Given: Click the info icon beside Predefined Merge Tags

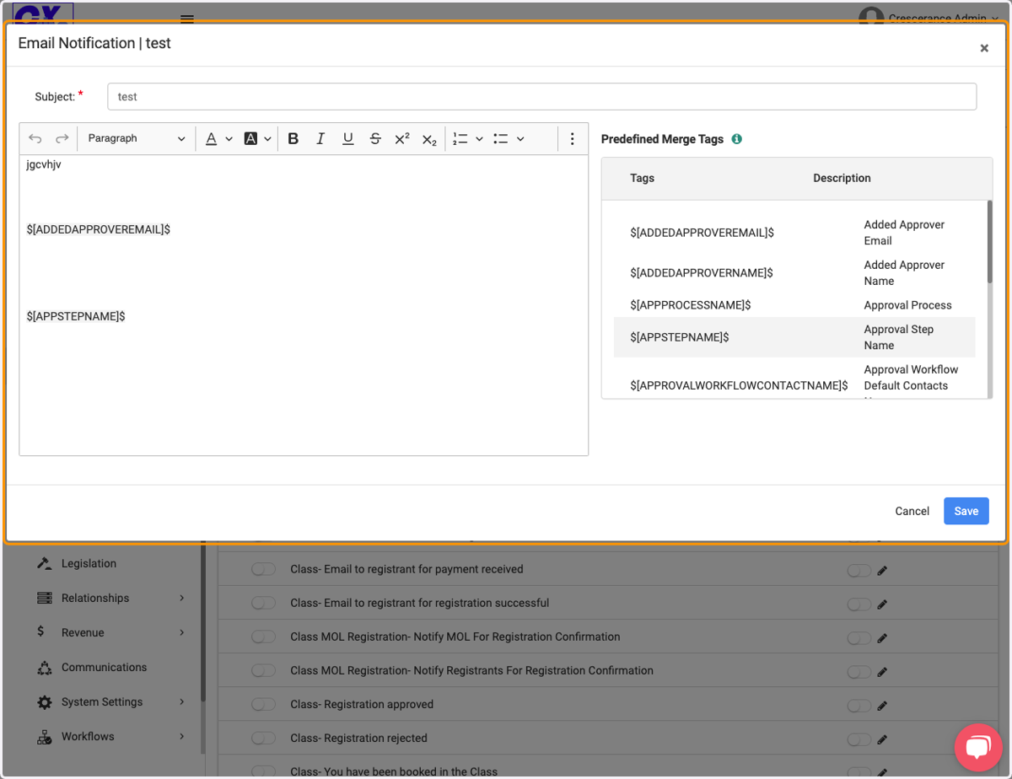Looking at the screenshot, I should tap(736, 139).
